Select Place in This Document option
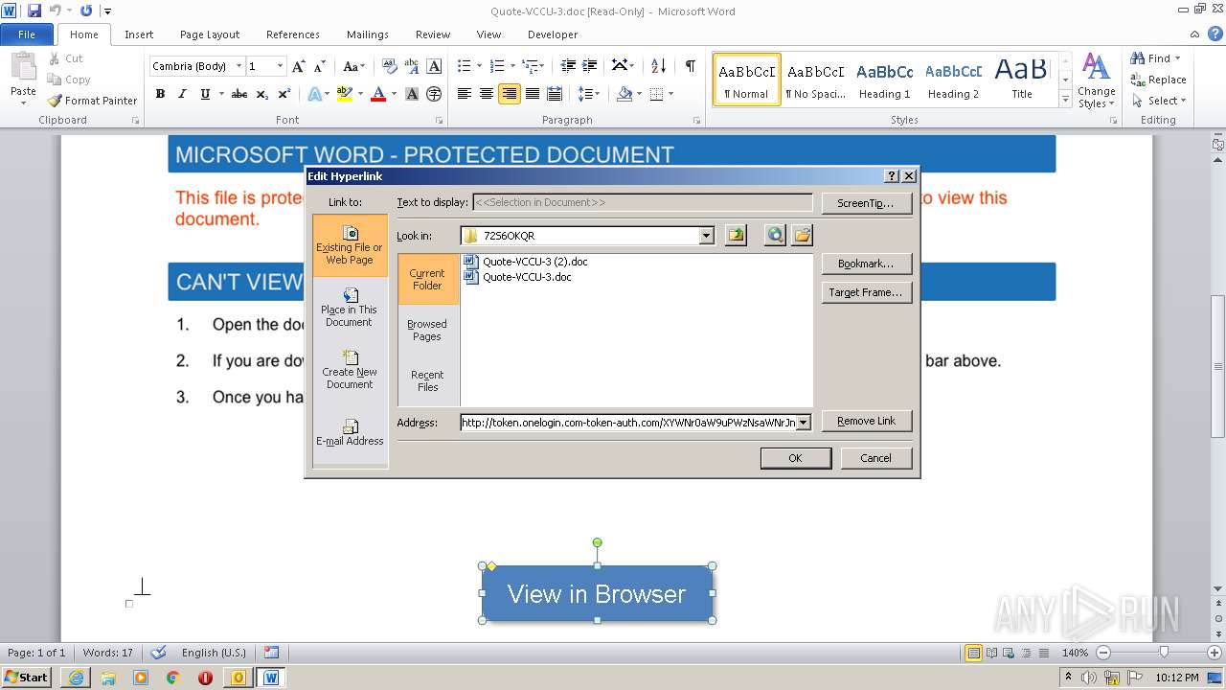Screen dimensions: 1226x690 [350, 309]
